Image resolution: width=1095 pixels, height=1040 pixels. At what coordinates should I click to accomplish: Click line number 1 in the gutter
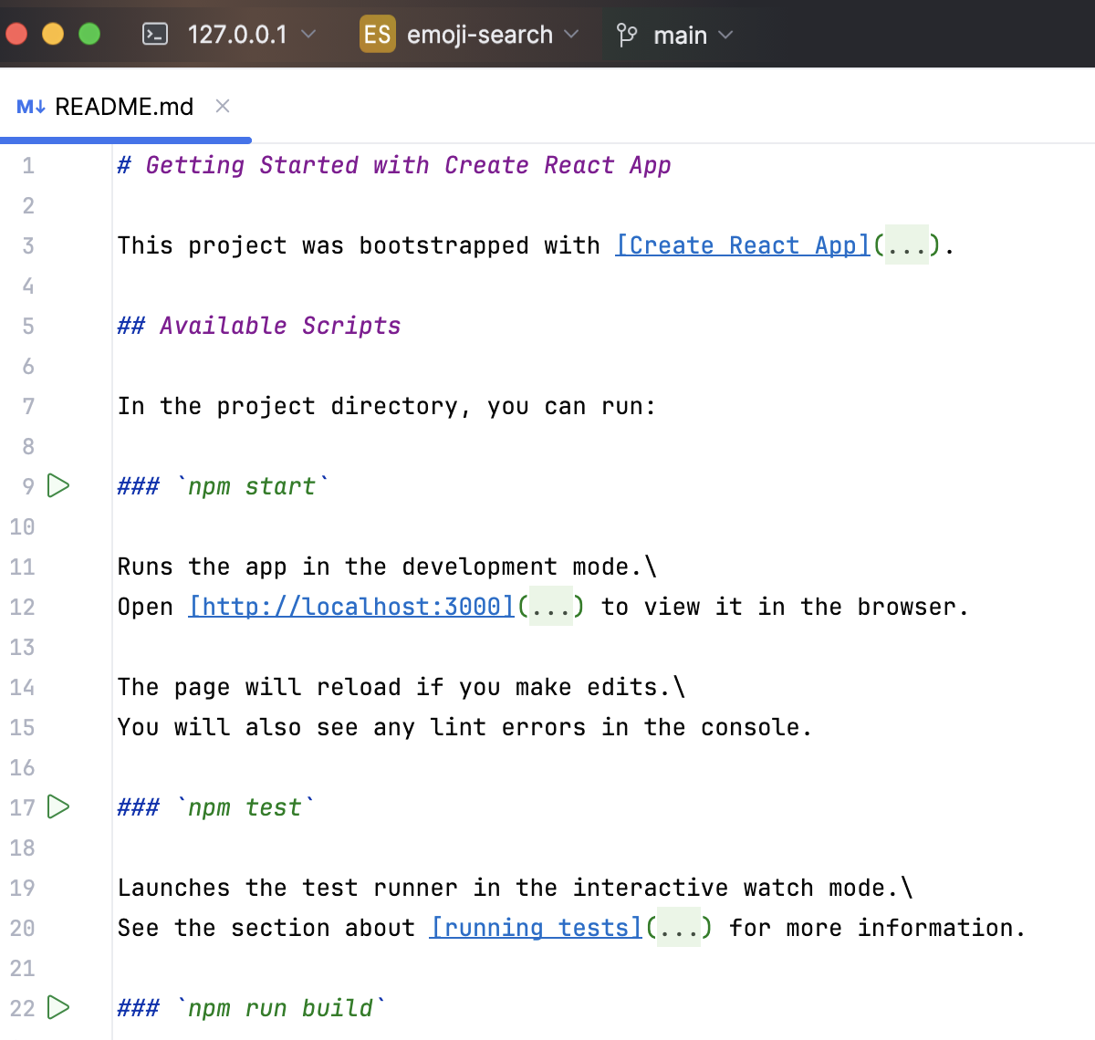tap(28, 165)
